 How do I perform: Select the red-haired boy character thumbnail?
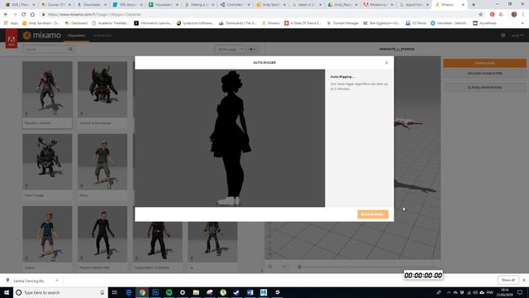(x=47, y=234)
